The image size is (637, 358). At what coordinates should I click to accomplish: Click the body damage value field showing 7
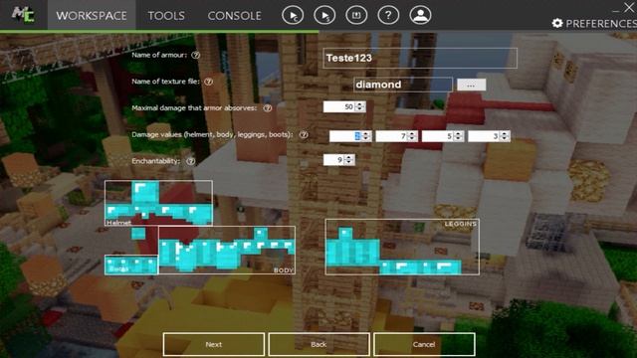tap(391, 136)
